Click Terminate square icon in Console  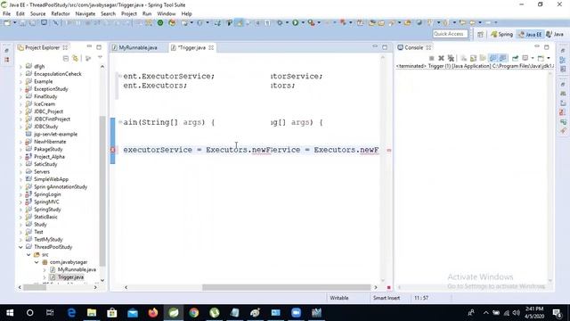431,58
